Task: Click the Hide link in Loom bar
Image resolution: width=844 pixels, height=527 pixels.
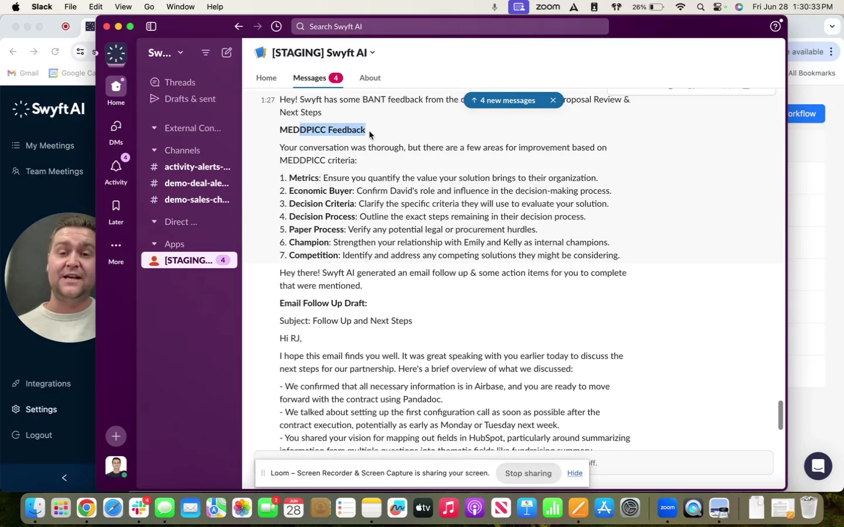Action: point(574,473)
